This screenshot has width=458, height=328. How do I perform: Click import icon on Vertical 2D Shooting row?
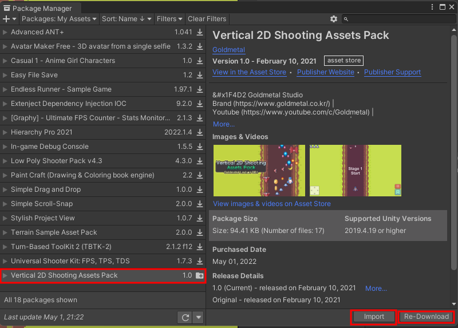point(200,275)
